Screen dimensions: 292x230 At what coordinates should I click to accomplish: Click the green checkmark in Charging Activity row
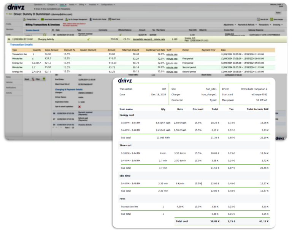tap(88, 39)
